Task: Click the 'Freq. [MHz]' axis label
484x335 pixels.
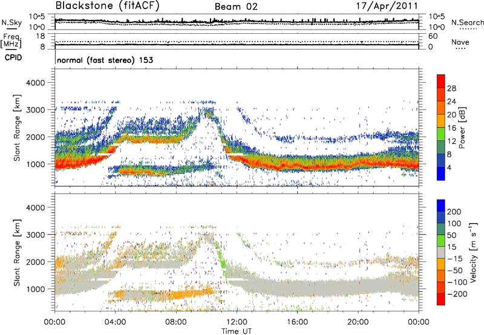Action: pos(11,41)
